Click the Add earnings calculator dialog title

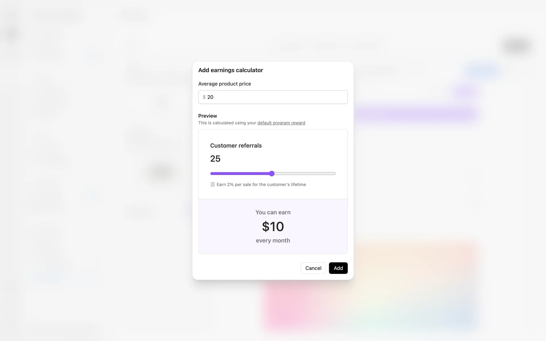[230, 70]
